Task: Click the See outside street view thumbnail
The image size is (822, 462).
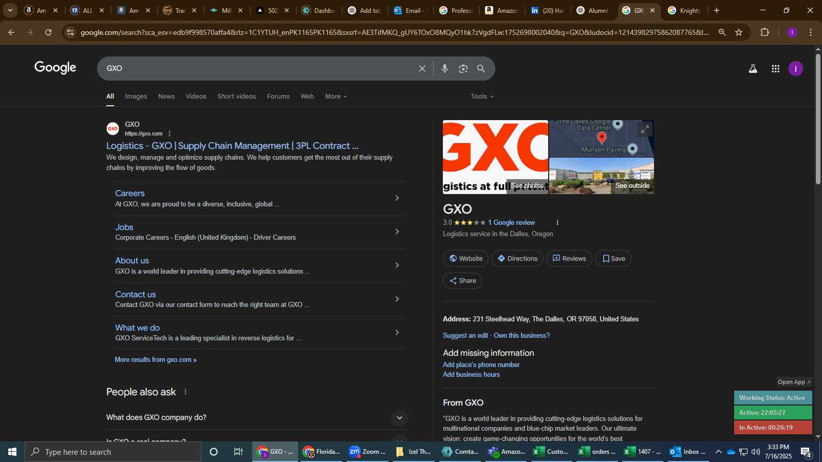Action: [x=602, y=176]
